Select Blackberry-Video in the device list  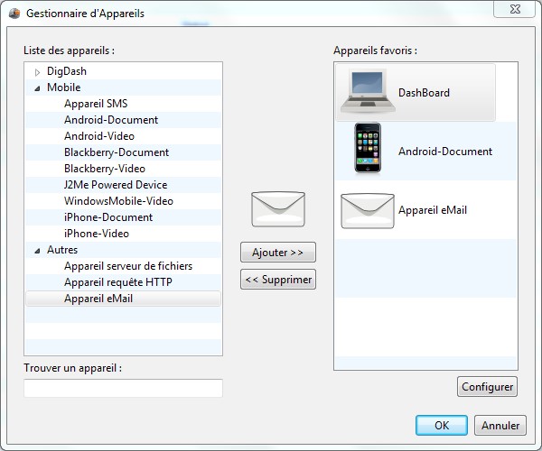click(104, 169)
